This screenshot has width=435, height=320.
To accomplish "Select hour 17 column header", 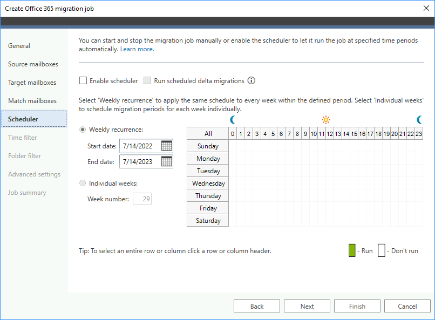I will click(370, 134).
